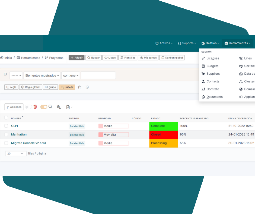Screen dimensions: 255x214
Task: Check the box for Manhattan project
Action: tap(6, 134)
